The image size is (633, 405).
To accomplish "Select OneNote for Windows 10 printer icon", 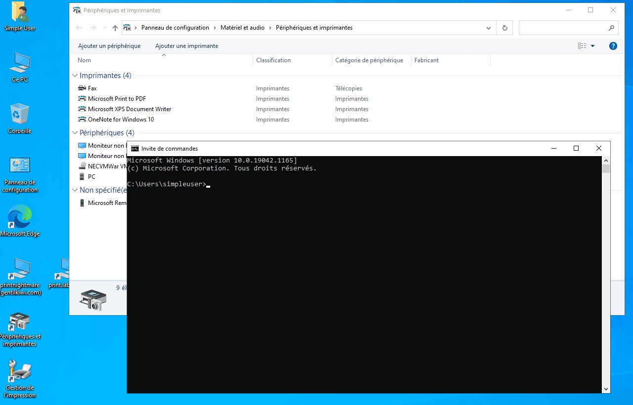I will [82, 120].
